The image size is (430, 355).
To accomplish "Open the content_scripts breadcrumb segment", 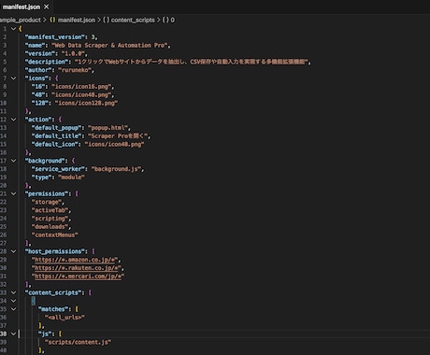I will (129, 20).
